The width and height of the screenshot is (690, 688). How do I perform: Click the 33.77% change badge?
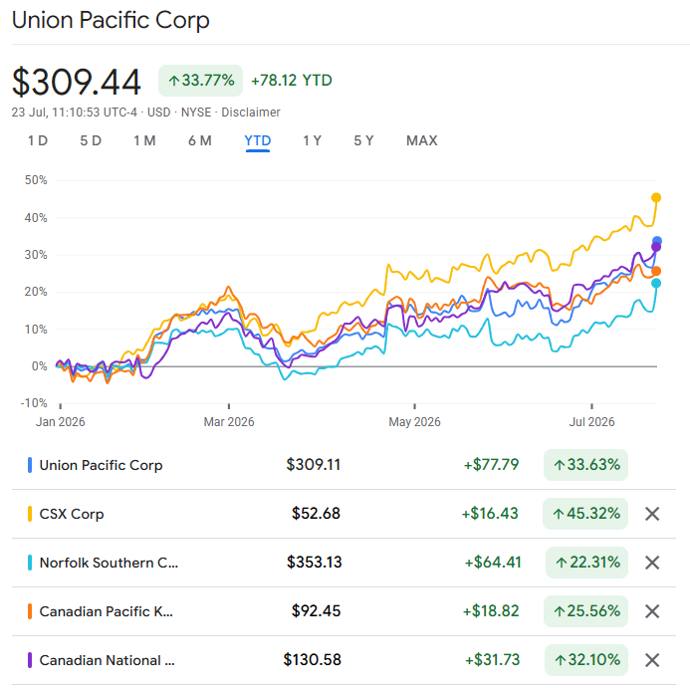click(201, 81)
